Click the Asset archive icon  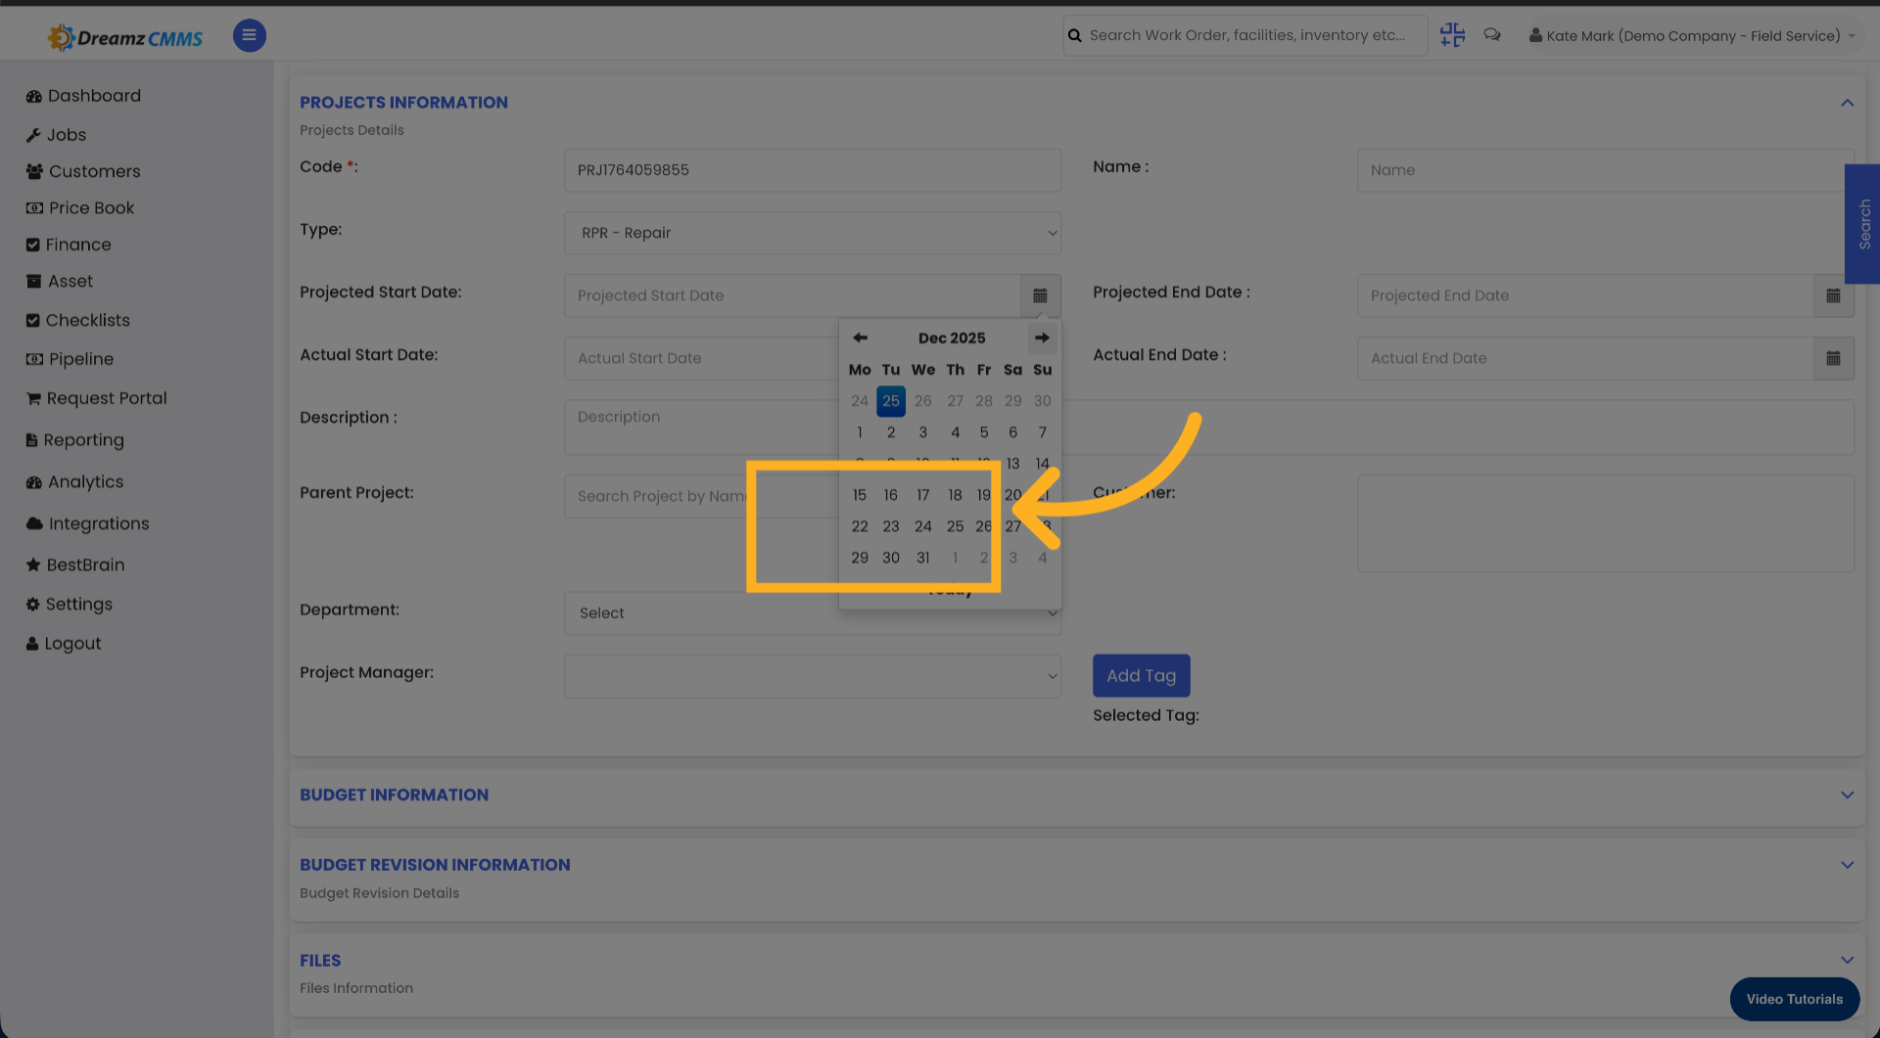[x=34, y=281]
